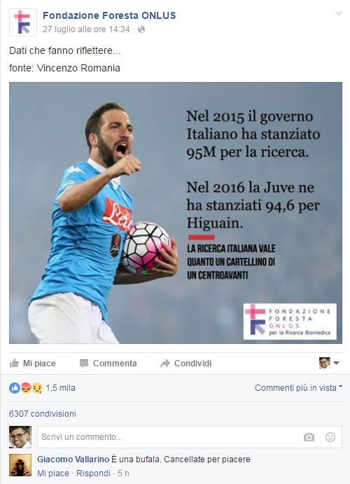The width and height of the screenshot is (350, 484).
Task: Expand the profile selector arrow beside avatar
Action: coord(337,363)
